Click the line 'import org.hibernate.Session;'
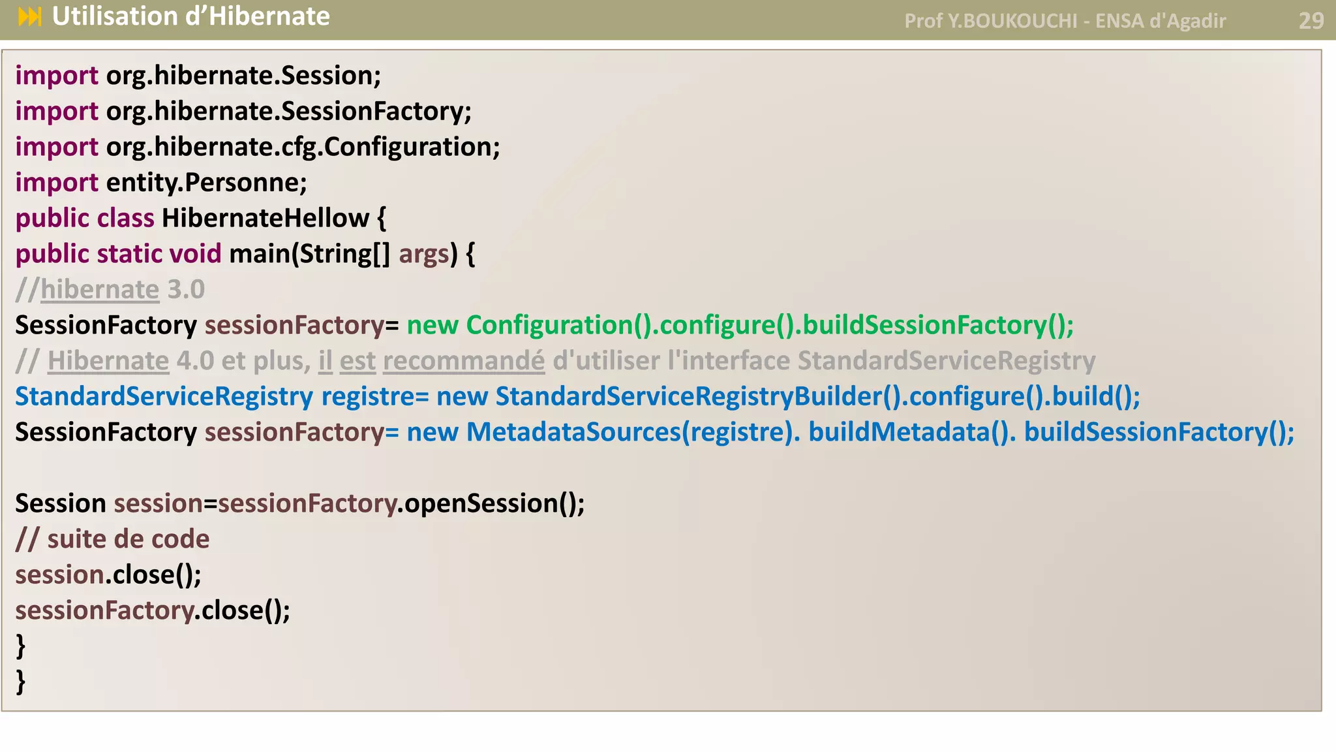The width and height of the screenshot is (1336, 752). click(198, 76)
